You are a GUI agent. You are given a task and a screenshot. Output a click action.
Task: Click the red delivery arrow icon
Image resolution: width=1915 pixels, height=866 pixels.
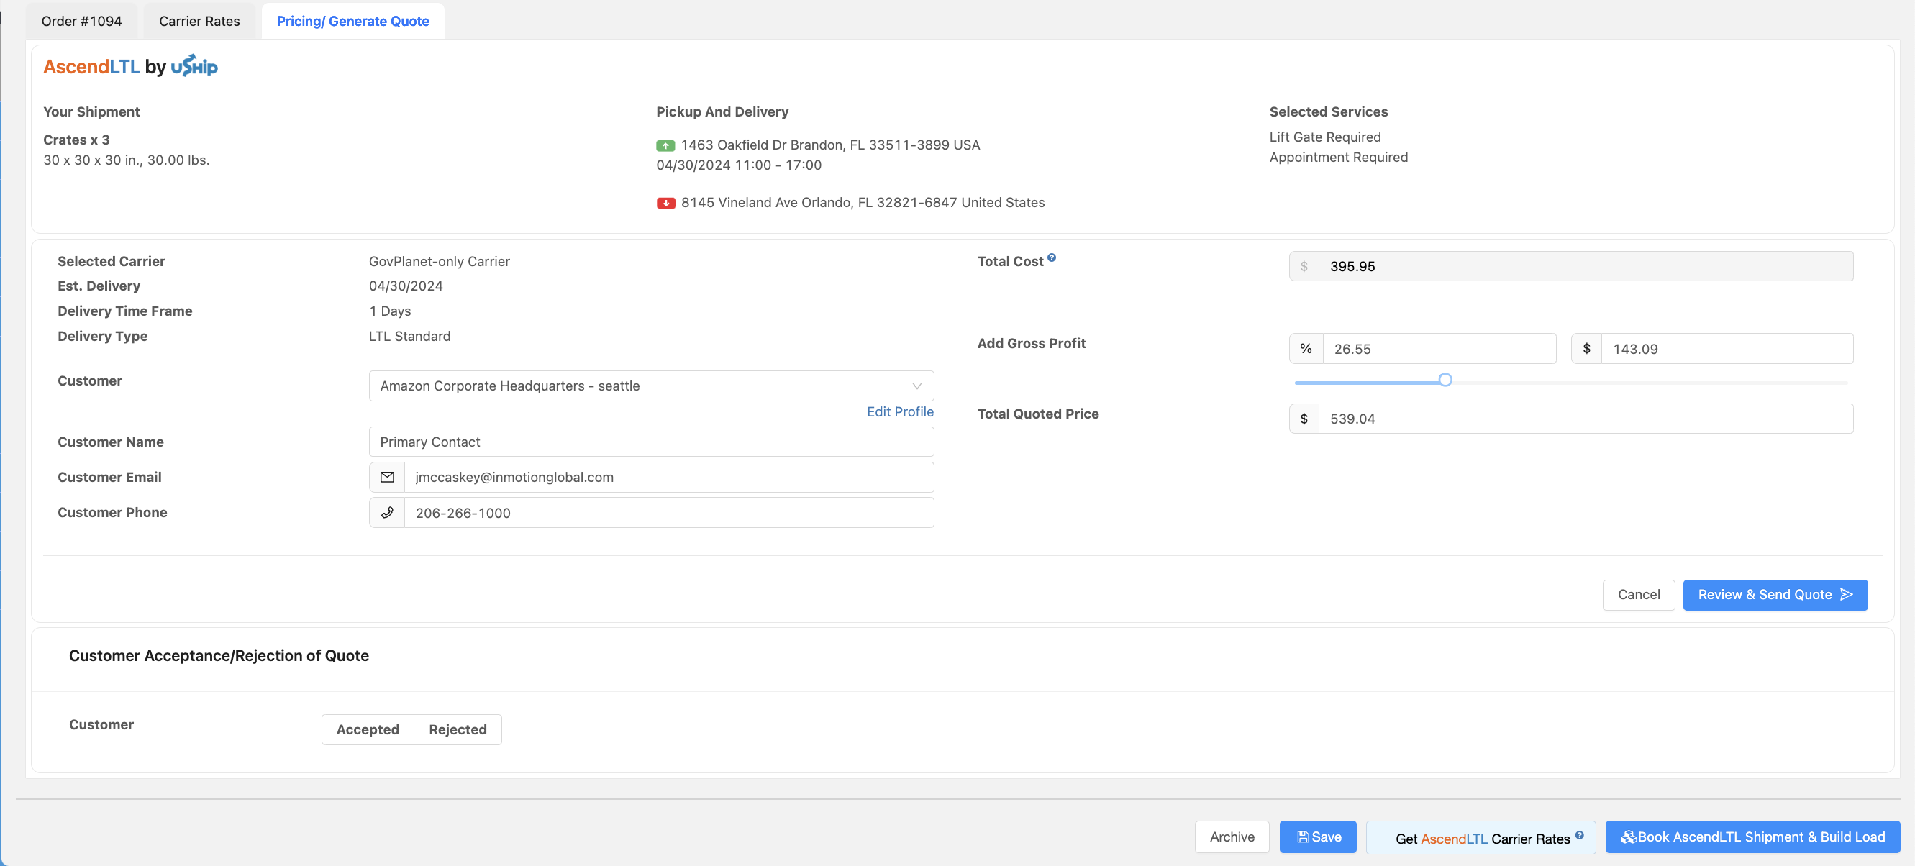[x=665, y=203]
